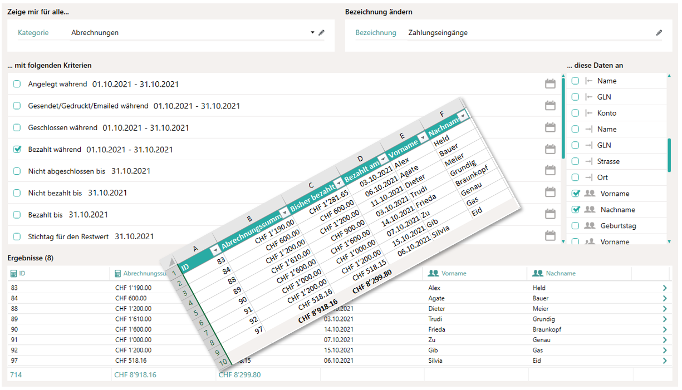682x390 pixels.
Task: Expand result row for Frieda Braunkopf
Action: 665,329
